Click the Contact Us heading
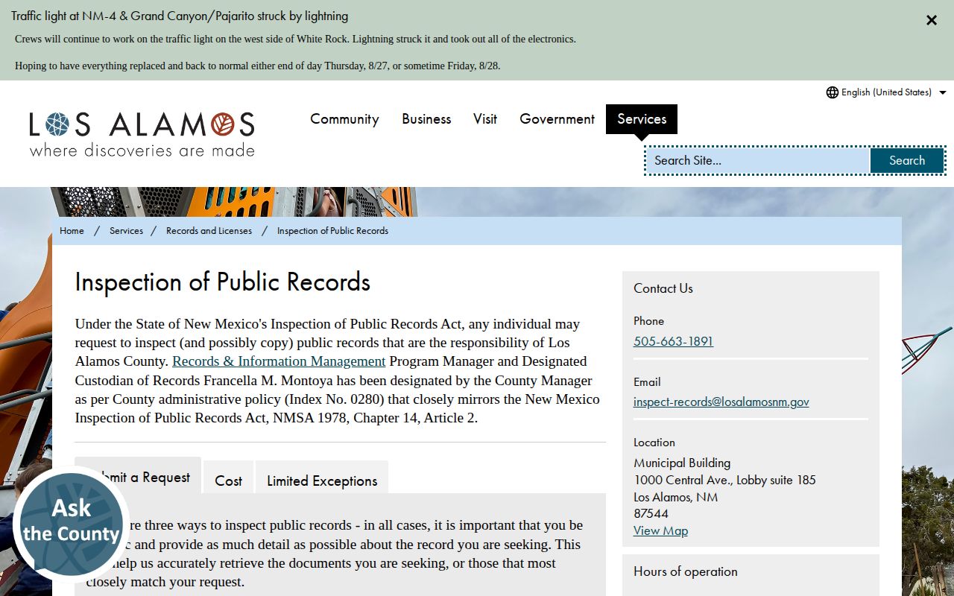Screen dimensions: 954x596 point(663,288)
